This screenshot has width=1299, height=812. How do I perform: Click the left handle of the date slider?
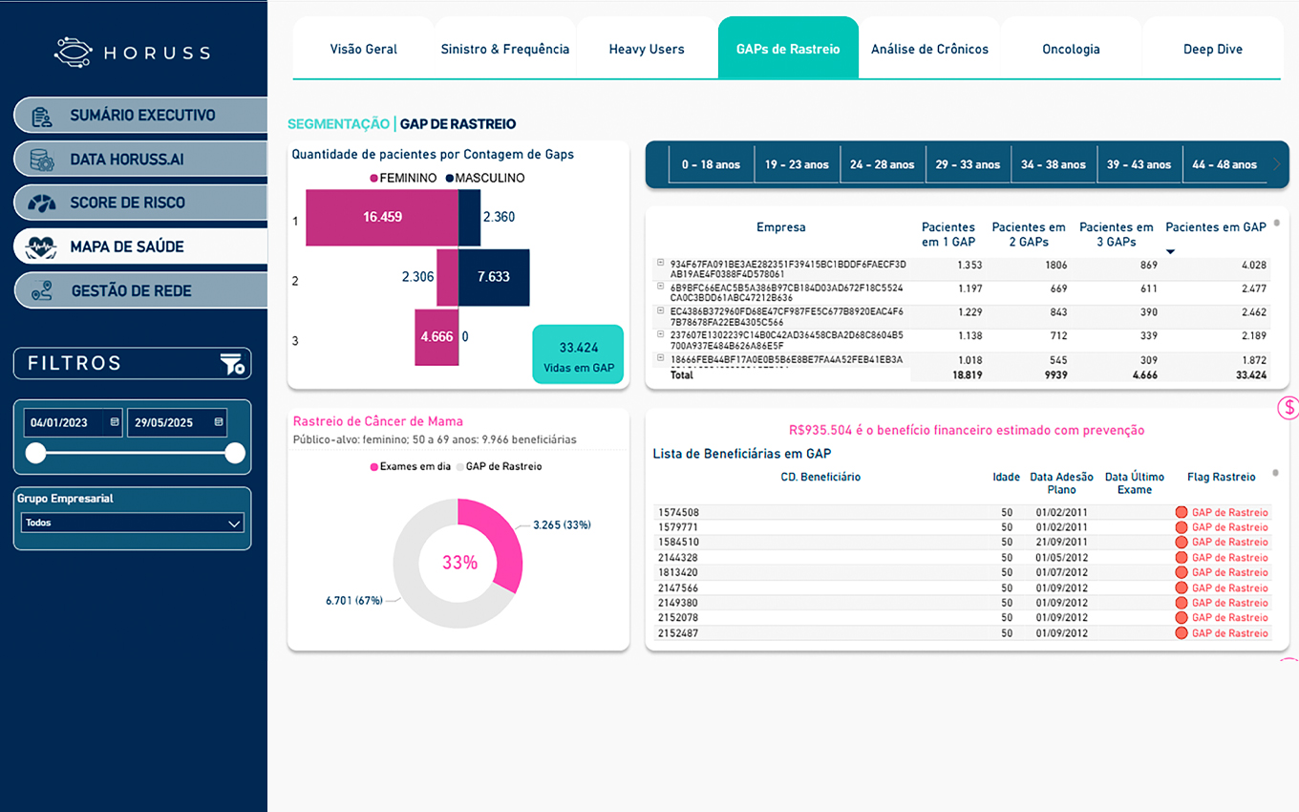[35, 454]
